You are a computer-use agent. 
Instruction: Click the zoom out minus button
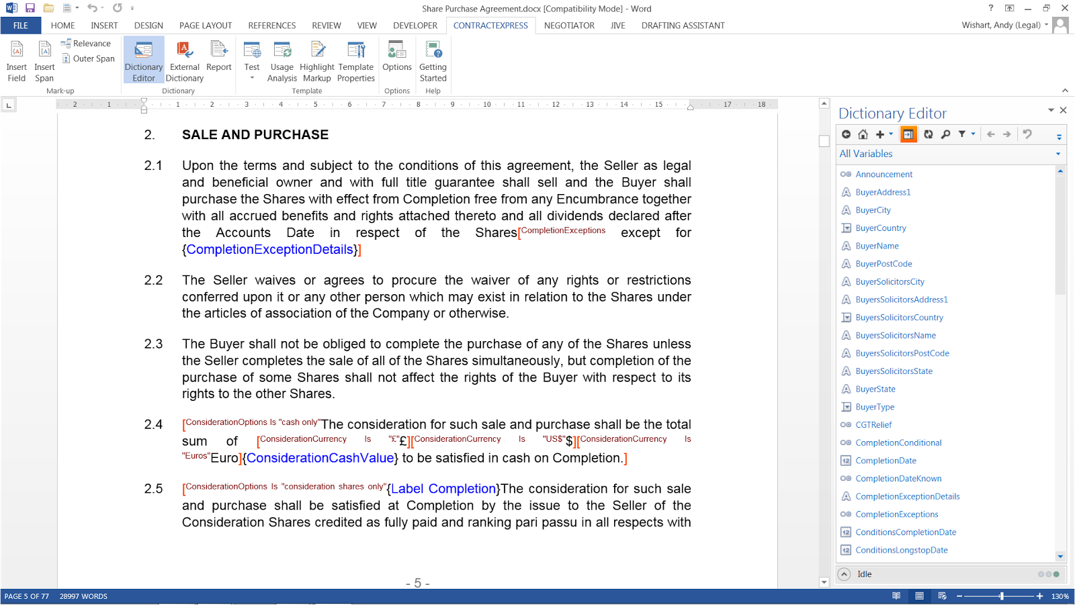(x=959, y=596)
